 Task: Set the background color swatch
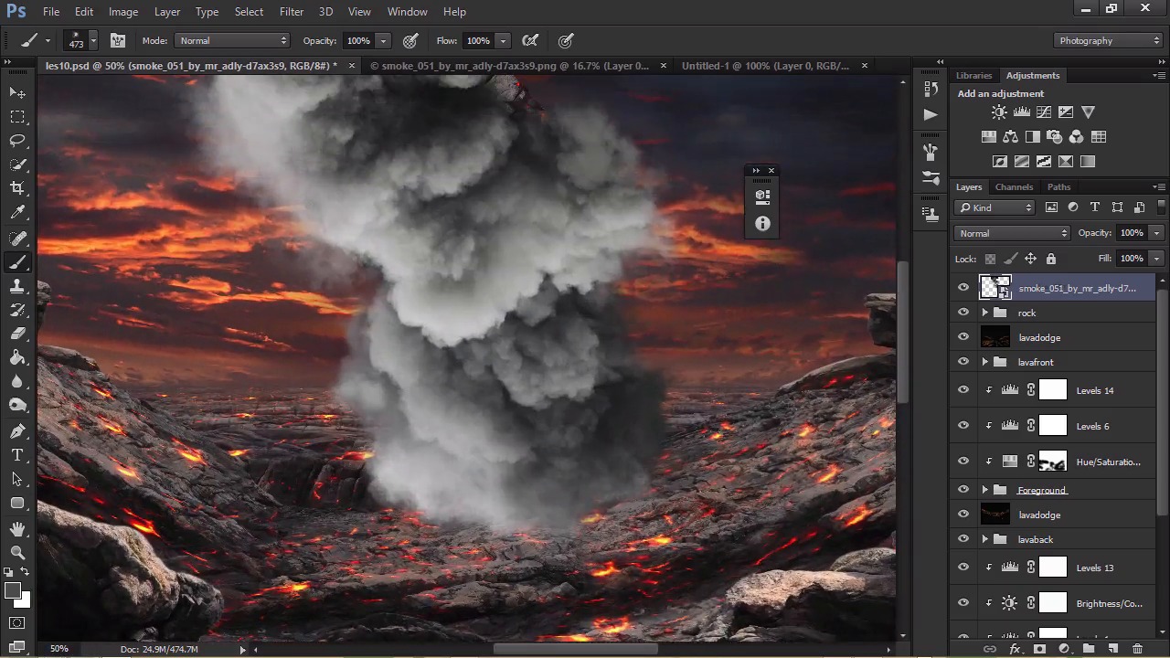(24, 602)
